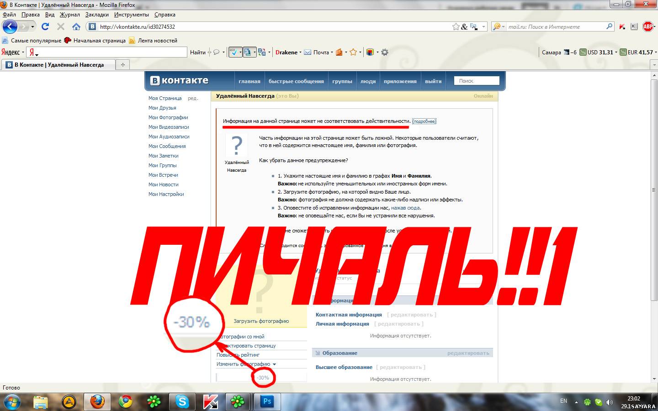Open the address bar URL dropdown arrow
This screenshot has height=411, width=658.
coord(484,27)
